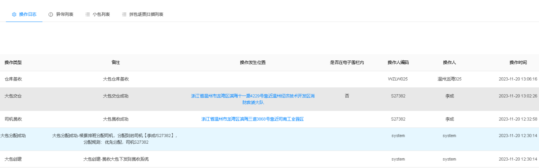The height and width of the screenshot is (168, 539).
Task: Click the 大包揽收成功 remark cell
Action: (116, 119)
